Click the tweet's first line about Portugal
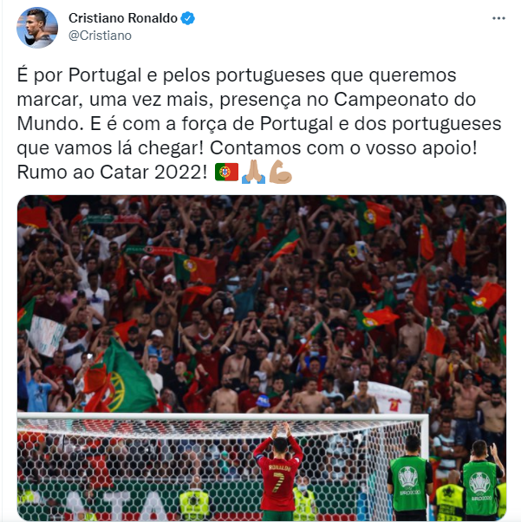The image size is (521, 522). pyautogui.click(x=237, y=75)
